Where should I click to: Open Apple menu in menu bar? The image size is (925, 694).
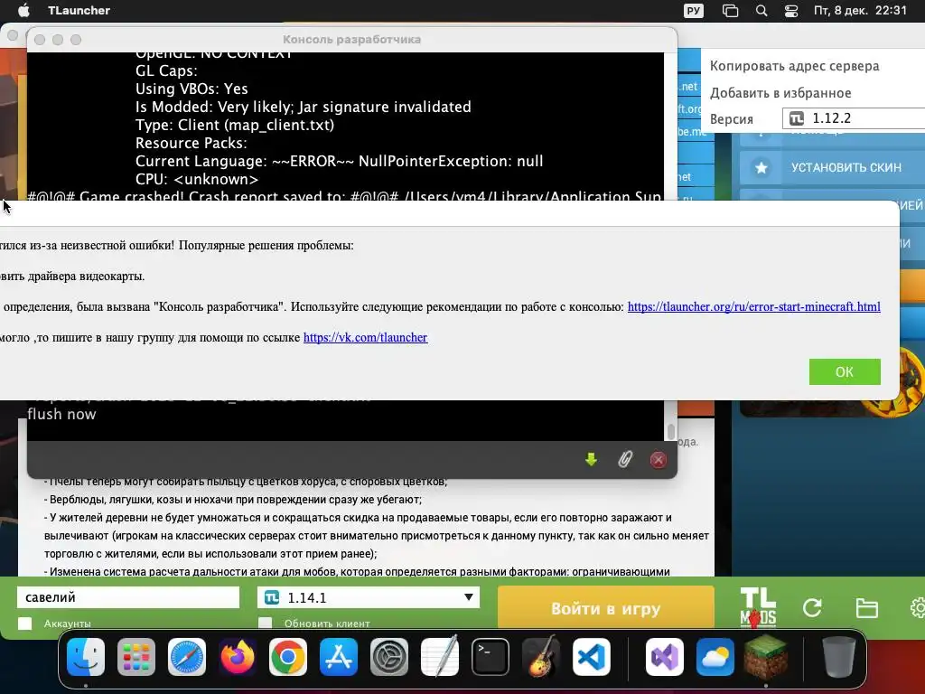[x=23, y=10]
